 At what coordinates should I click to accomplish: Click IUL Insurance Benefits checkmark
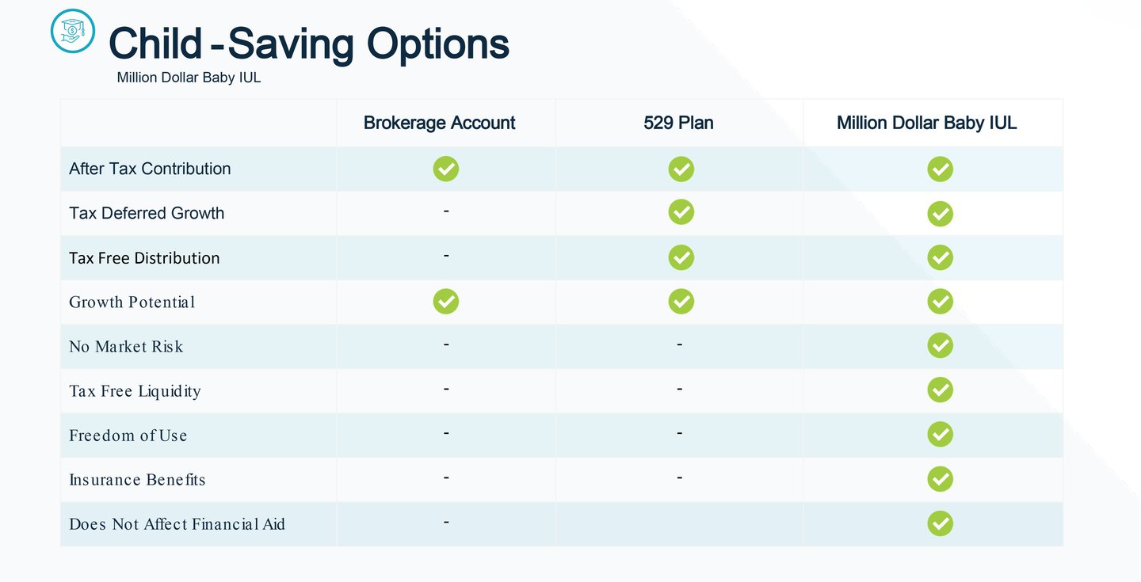point(940,479)
